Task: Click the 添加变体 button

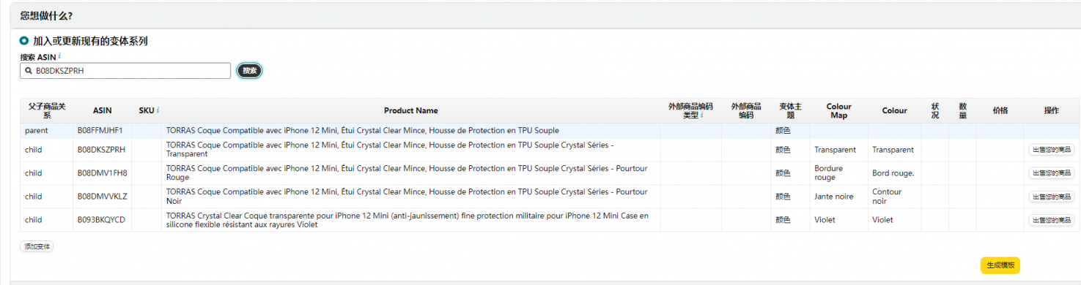Action: tap(37, 247)
